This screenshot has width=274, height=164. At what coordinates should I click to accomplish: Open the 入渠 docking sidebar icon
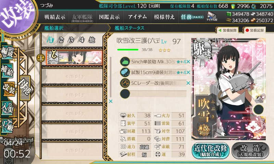(x=7, y=108)
